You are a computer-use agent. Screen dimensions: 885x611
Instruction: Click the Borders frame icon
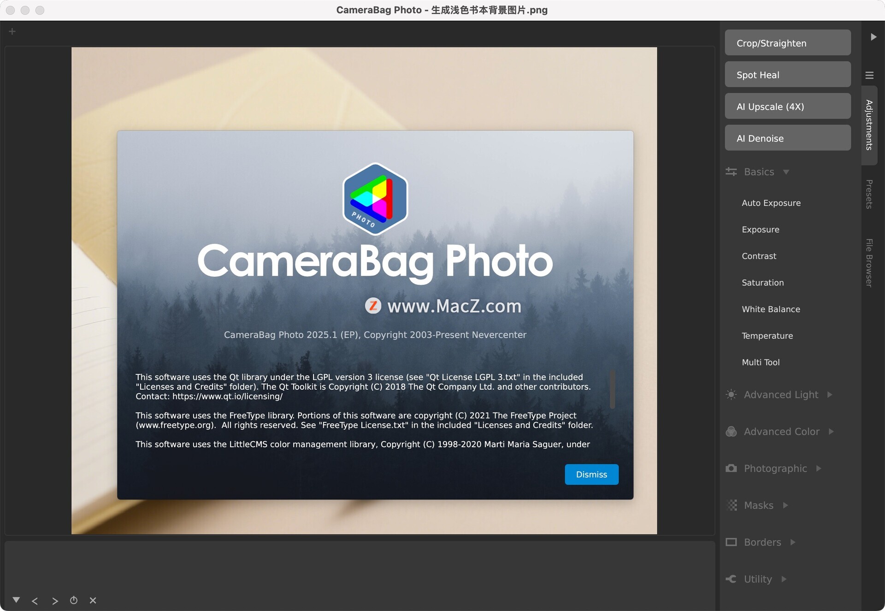click(731, 542)
